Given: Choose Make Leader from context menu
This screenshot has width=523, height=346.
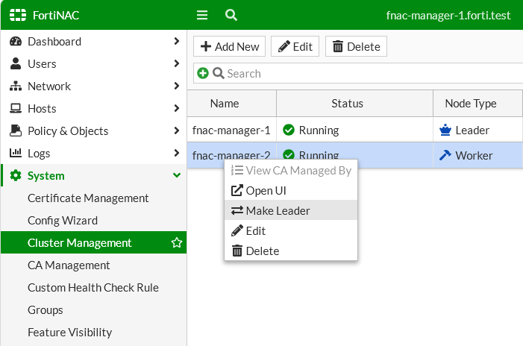Looking at the screenshot, I should 291,210.
